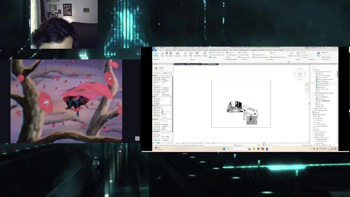Choose the Montante mullion tool
This screenshot has width=350, height=197.
coord(213,57)
